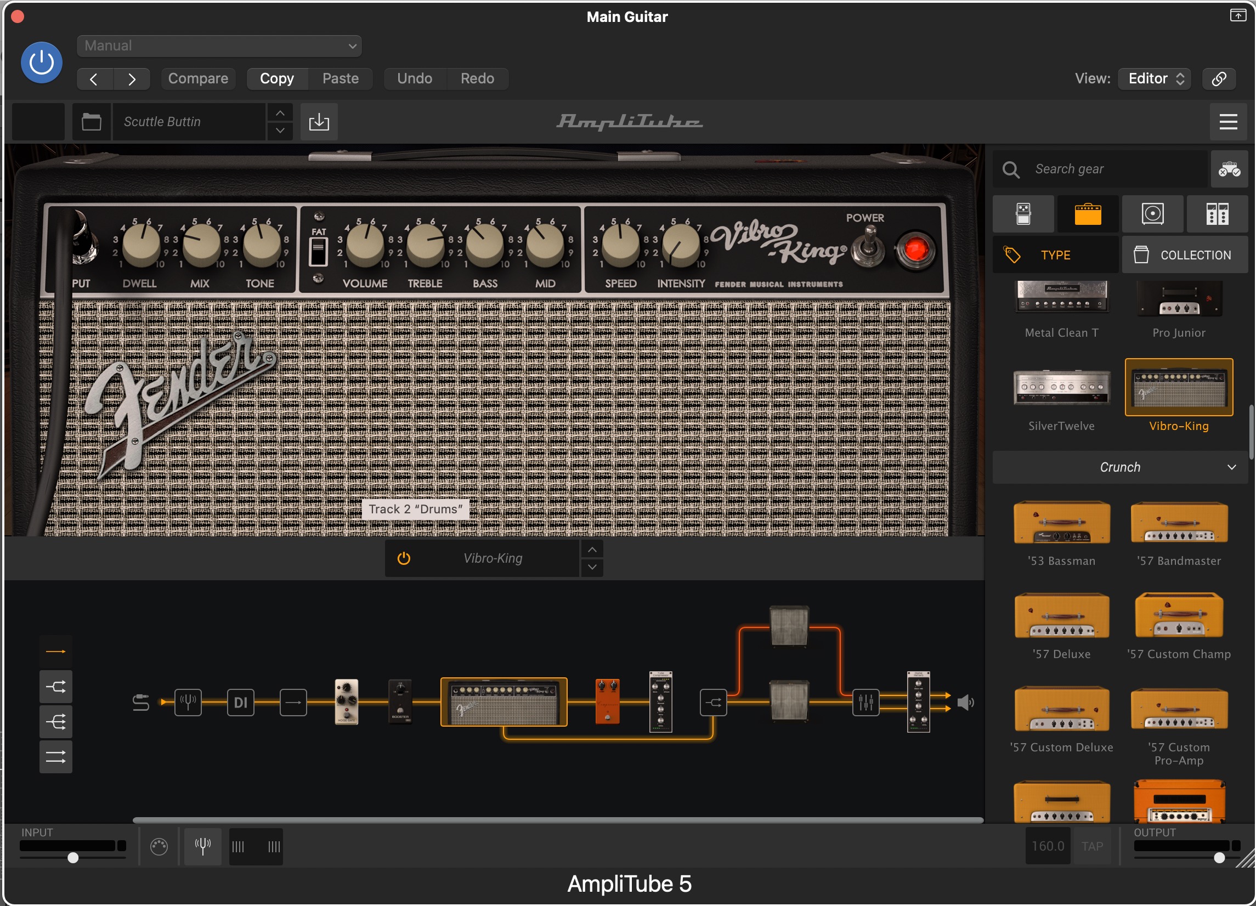Click the Copy button
The image size is (1256, 906).
[277, 78]
